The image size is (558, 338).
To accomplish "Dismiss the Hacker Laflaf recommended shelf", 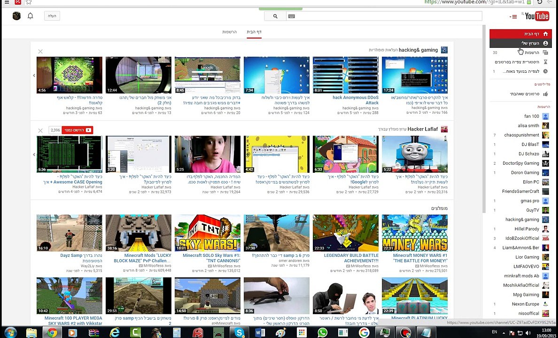I will tap(40, 131).
